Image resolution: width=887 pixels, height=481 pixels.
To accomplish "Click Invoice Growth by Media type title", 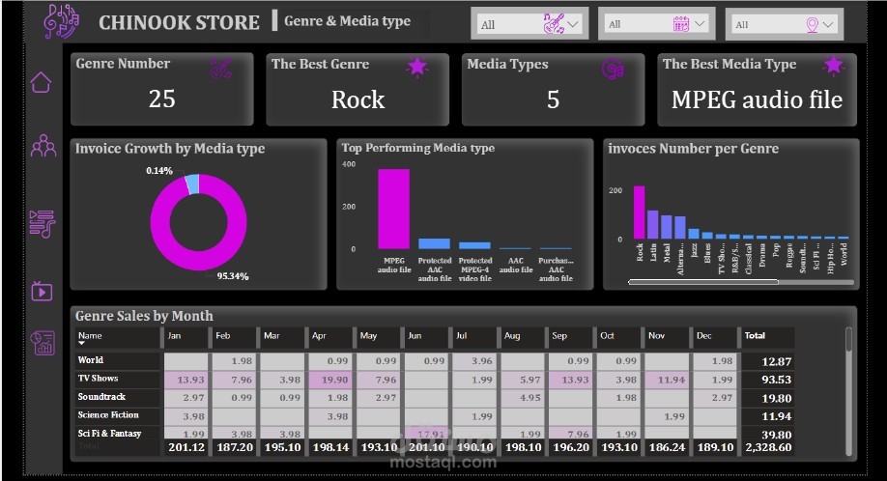I will (170, 149).
